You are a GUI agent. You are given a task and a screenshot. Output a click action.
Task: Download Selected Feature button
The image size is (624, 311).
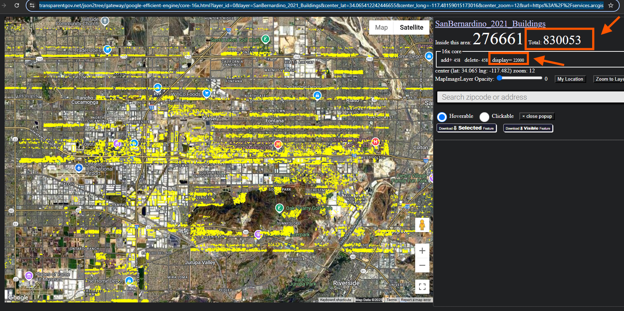(467, 128)
